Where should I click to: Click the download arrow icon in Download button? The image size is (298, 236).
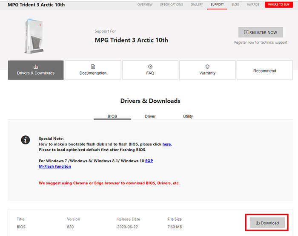(258, 223)
